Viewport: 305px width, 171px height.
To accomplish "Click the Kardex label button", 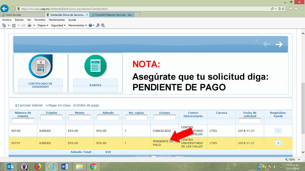I will tap(95, 85).
